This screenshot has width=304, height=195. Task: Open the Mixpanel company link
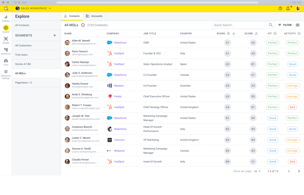tap(119, 151)
